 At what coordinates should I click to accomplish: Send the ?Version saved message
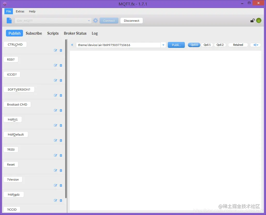point(13,180)
